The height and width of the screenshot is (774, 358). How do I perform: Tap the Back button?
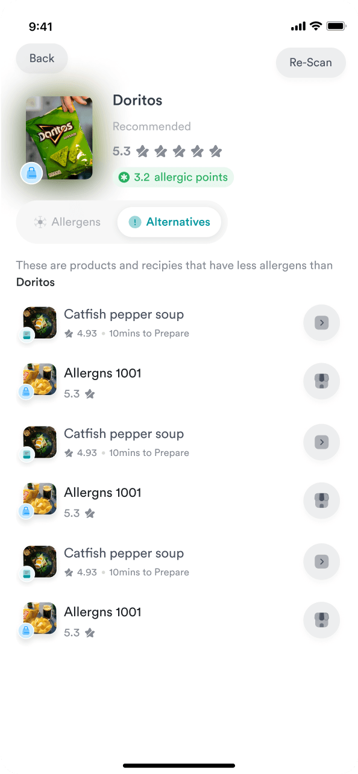tap(42, 58)
